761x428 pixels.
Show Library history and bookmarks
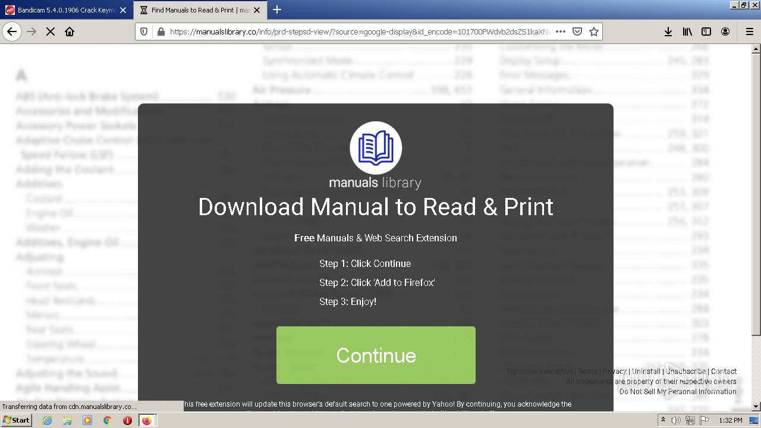pyautogui.click(x=687, y=32)
